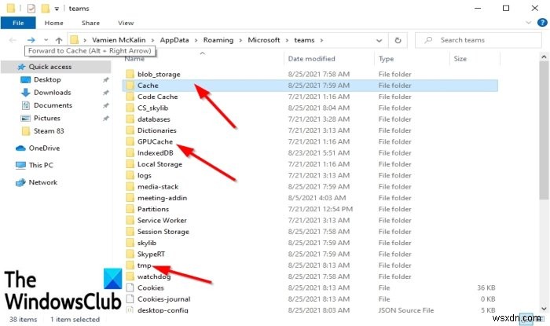
Task: Open Customize Quick Access Toolbar dropdown
Action: click(x=57, y=9)
